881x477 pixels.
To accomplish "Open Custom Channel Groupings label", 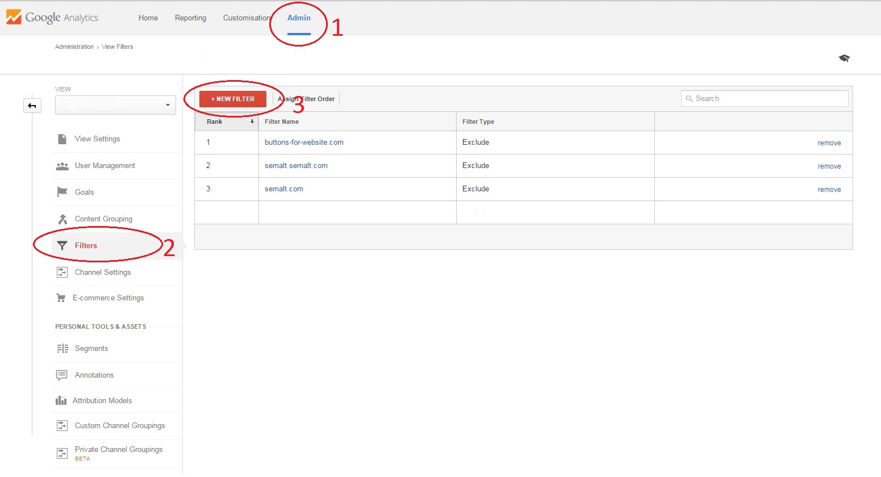I will [120, 426].
